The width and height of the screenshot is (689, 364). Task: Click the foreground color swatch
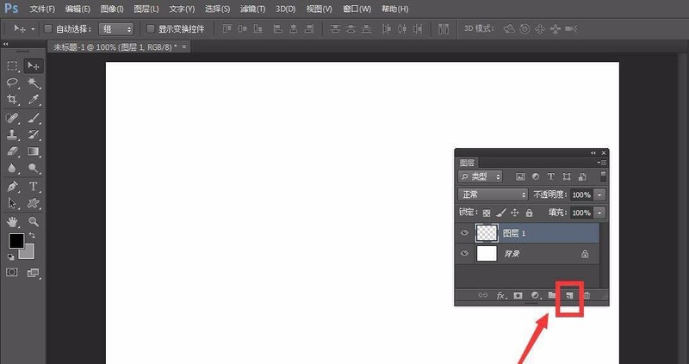tap(16, 241)
